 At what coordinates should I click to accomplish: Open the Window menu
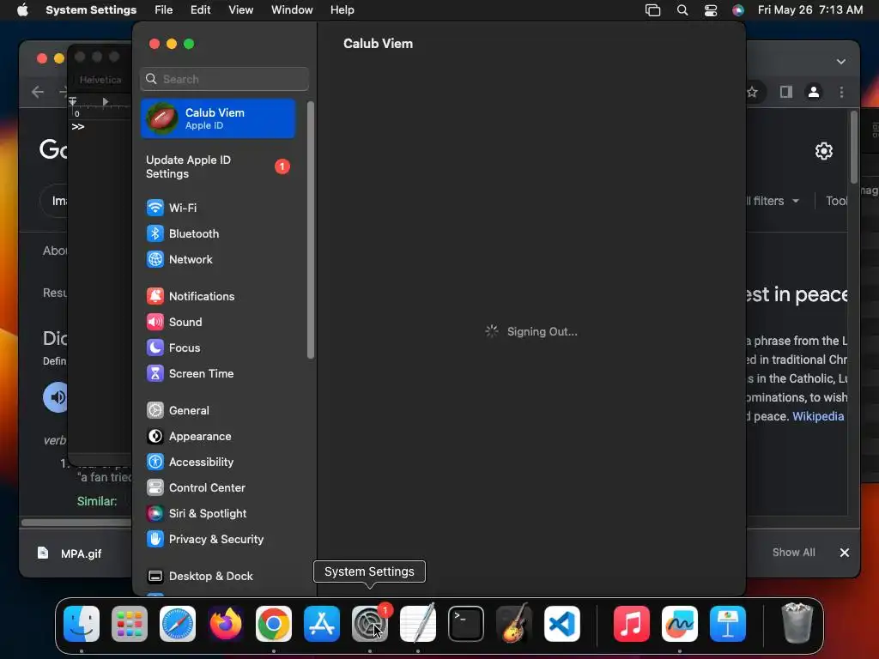pyautogui.click(x=292, y=9)
